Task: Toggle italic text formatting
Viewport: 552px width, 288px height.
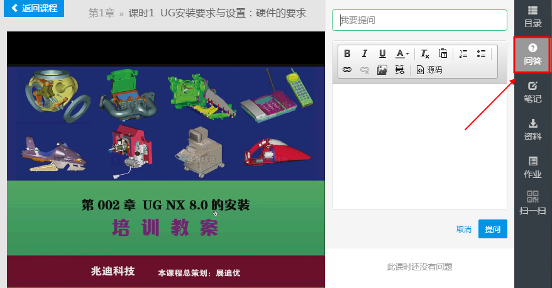Action: click(365, 53)
